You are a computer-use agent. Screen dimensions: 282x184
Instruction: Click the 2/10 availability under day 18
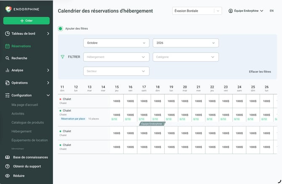(x=155, y=119)
